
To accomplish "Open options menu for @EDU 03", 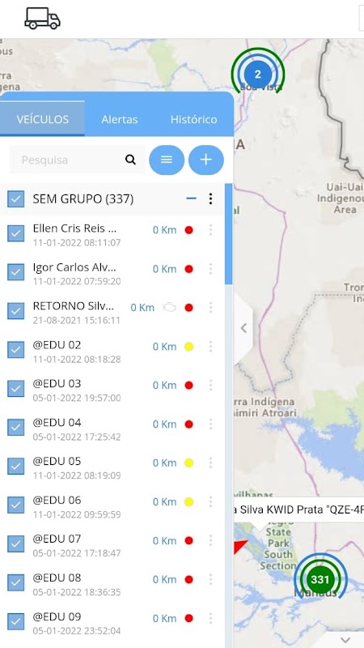I will pyautogui.click(x=210, y=386).
